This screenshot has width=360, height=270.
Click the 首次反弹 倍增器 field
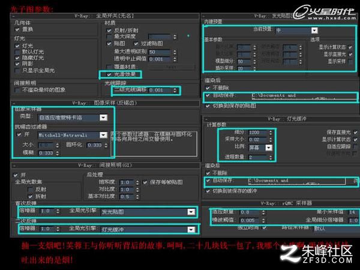(47, 211)
